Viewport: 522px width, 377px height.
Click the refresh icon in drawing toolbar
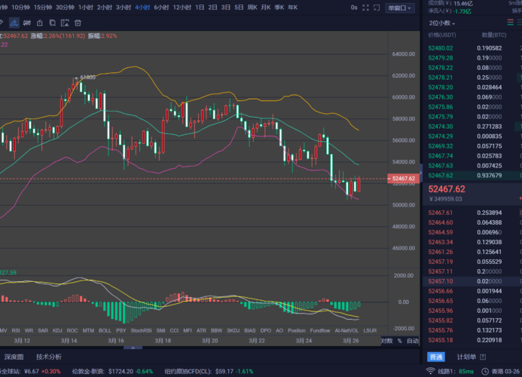[38, 24]
